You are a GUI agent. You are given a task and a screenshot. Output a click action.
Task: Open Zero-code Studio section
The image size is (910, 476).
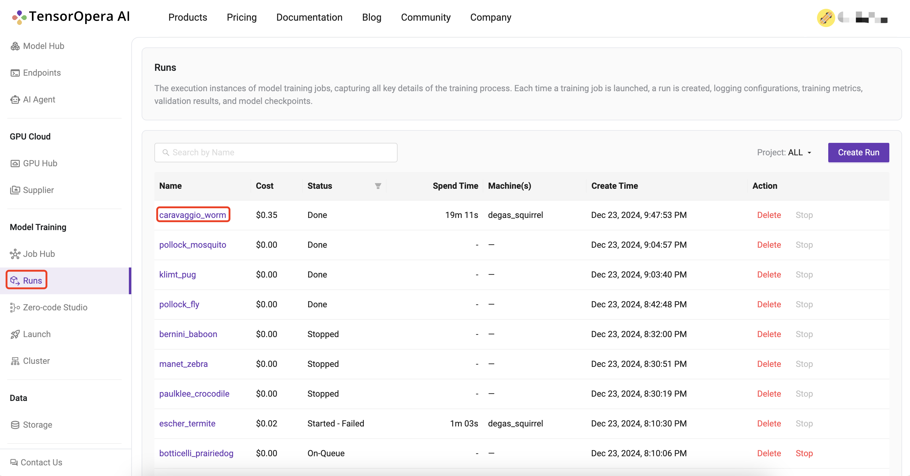click(x=55, y=307)
